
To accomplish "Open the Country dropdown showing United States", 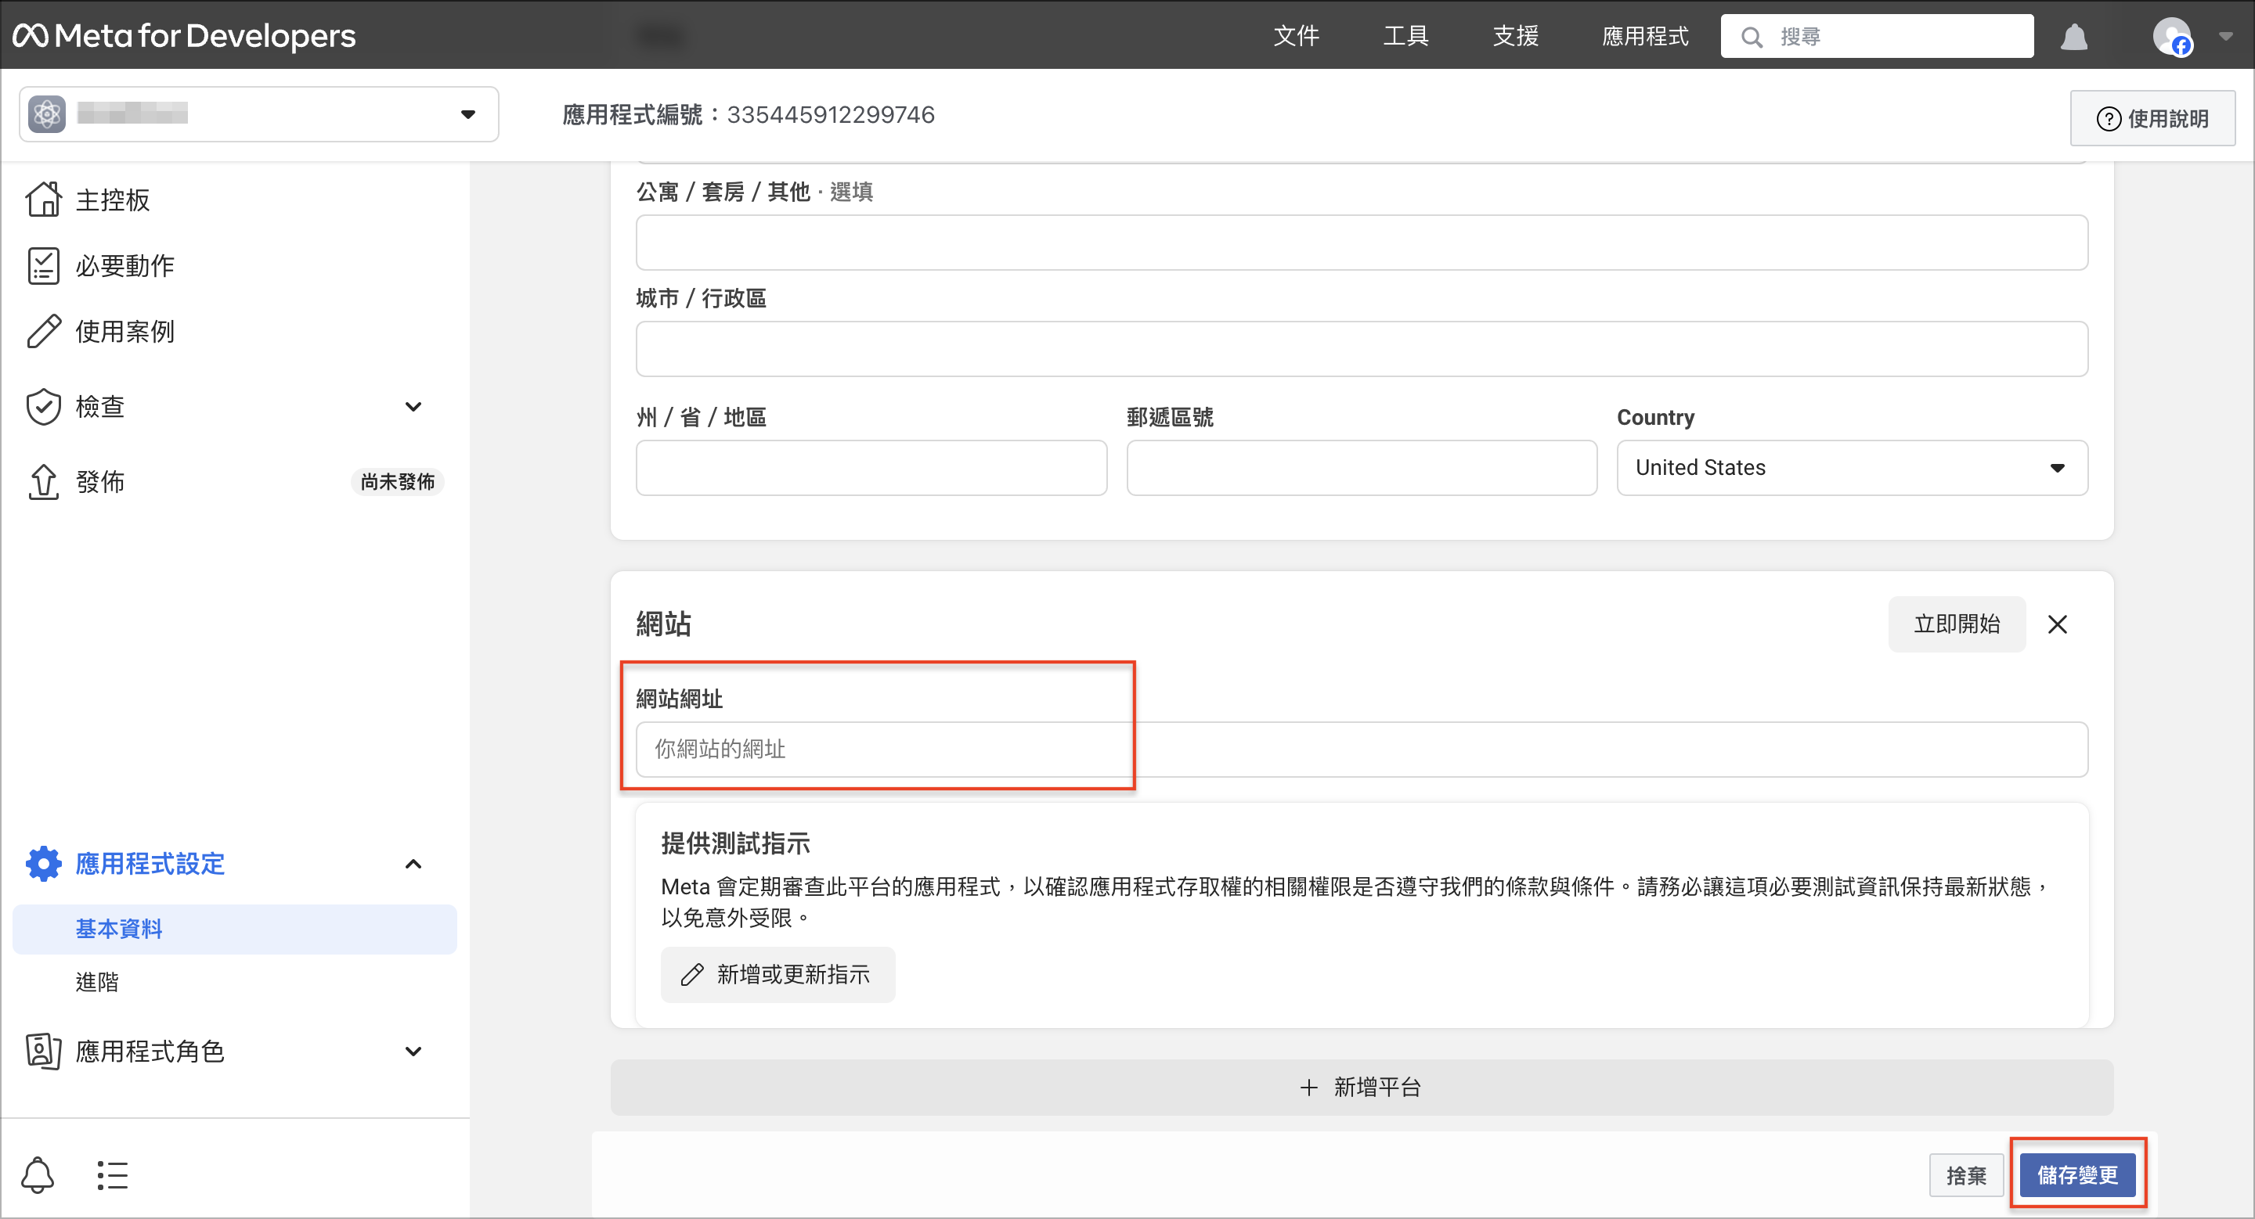I will click(x=1852, y=468).
